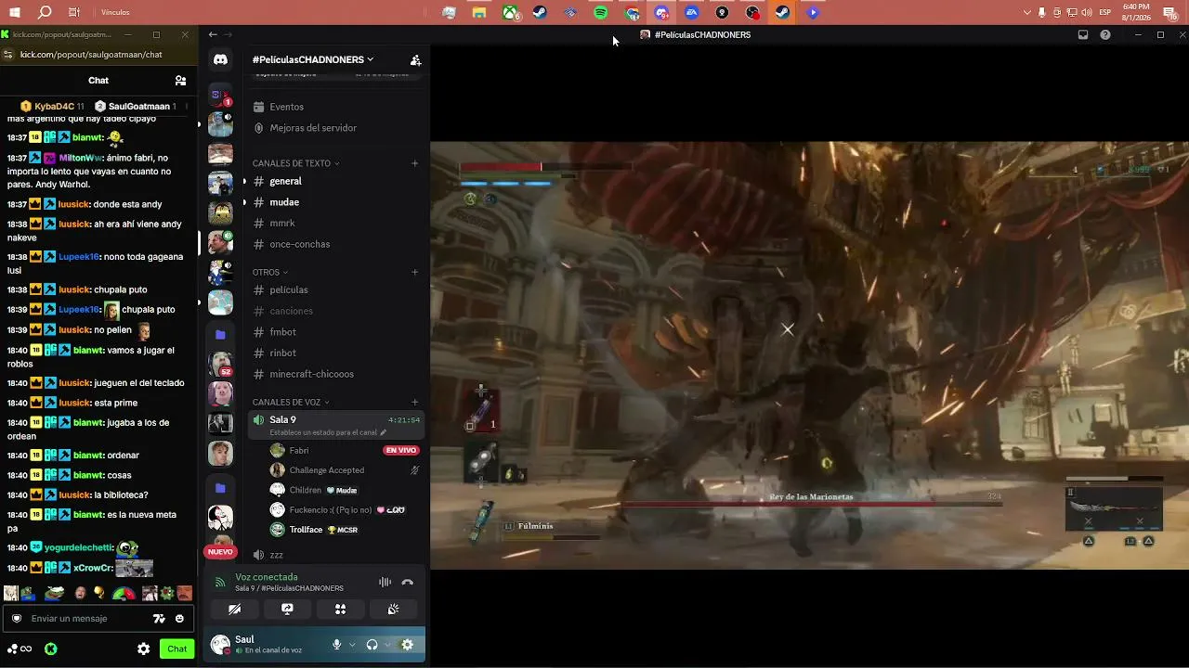The image size is (1189, 668).
Task: Open the #PelículasCHADNONERS server dropdown
Action: click(x=313, y=59)
